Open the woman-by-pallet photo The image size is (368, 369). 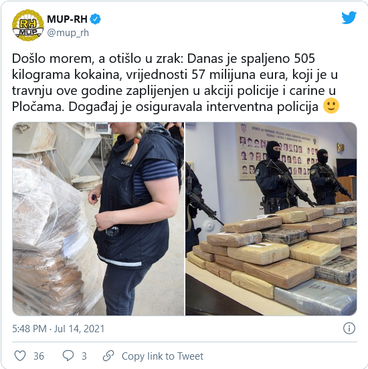coord(98,219)
